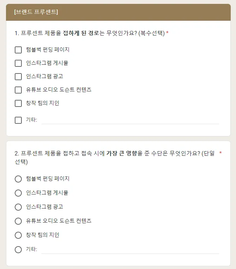Viewport: 236px width, 269px height.
Task: Select 텀블벅 펀딩 페이지 radio in question 2
Action: point(18,179)
